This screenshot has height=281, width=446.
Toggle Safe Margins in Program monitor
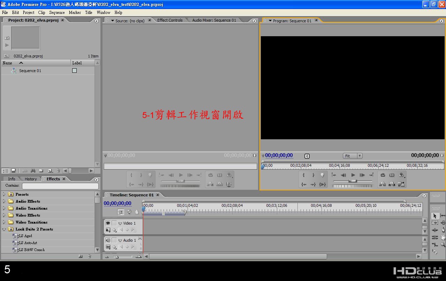pos(392,175)
